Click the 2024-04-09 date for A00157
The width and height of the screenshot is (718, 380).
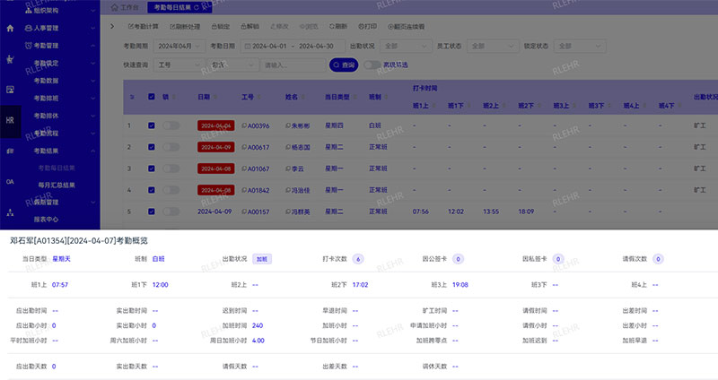pos(215,212)
